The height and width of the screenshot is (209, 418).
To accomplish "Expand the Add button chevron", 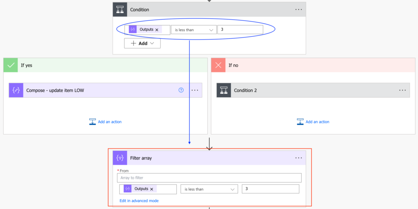I will coord(152,43).
